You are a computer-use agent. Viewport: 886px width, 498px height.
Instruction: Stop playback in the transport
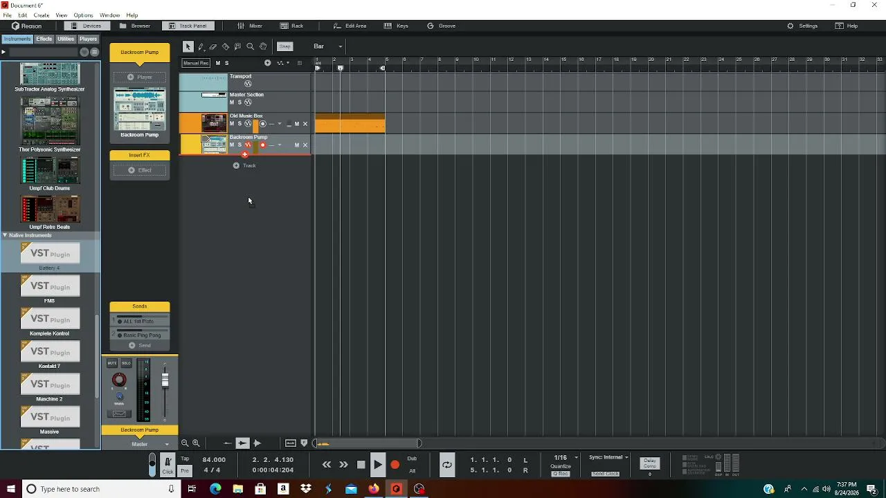(361, 465)
